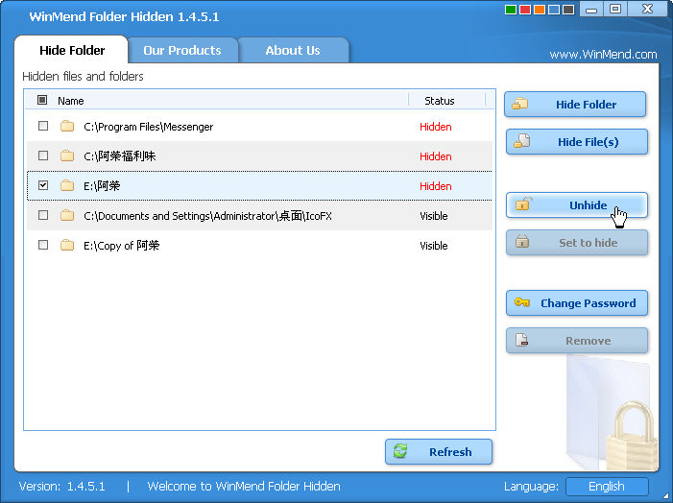
Task: Click the Remove button
Action: (x=577, y=341)
